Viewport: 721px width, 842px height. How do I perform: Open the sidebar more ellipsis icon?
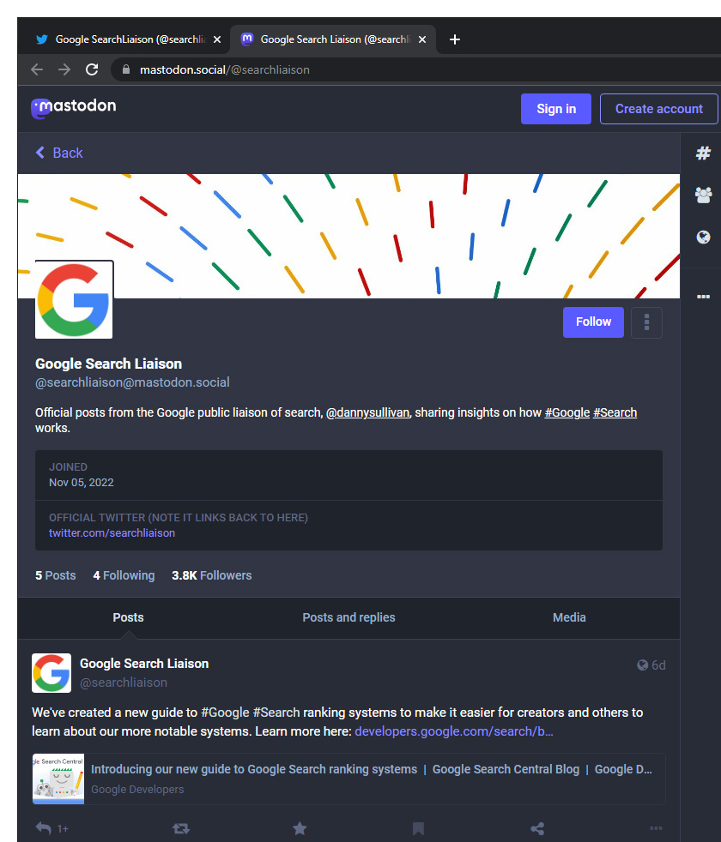tap(703, 297)
